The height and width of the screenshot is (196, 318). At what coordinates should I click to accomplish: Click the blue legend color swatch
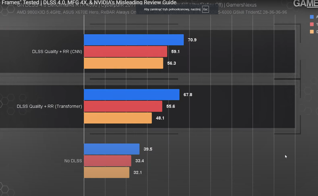[312, 17]
